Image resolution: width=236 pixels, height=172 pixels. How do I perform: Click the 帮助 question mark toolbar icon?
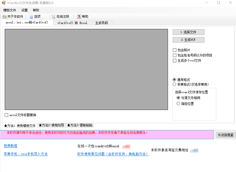click(79, 17)
